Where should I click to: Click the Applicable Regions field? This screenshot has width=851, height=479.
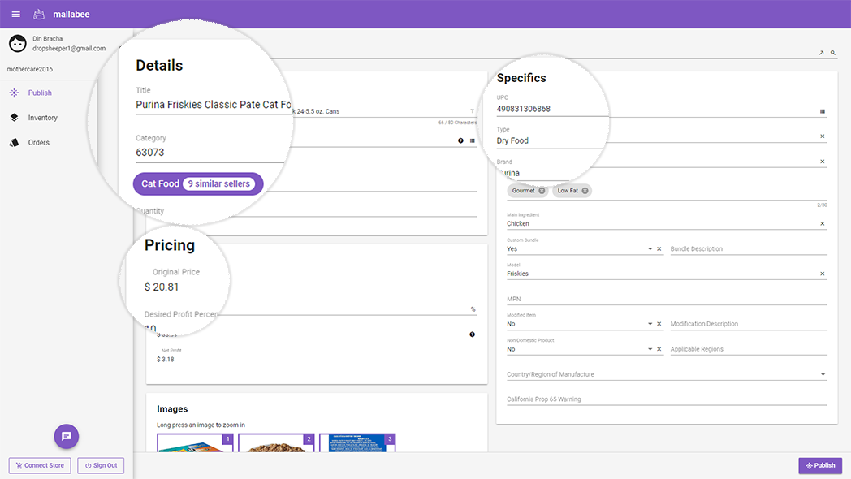point(749,349)
